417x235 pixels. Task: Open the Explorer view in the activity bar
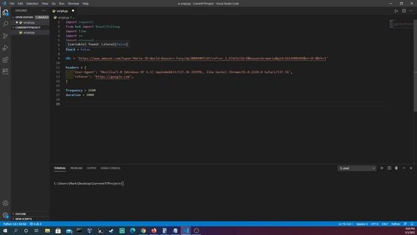[x=5, y=12]
